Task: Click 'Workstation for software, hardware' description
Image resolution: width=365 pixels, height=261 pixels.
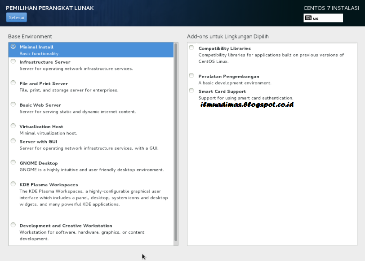Action: coord(82,235)
